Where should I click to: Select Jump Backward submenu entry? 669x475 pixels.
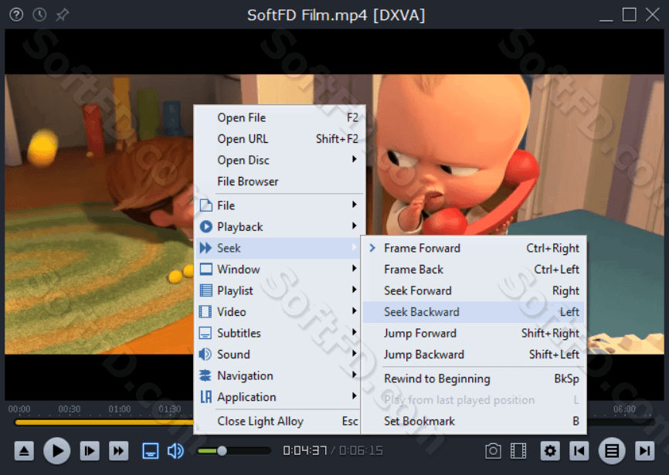(x=474, y=355)
